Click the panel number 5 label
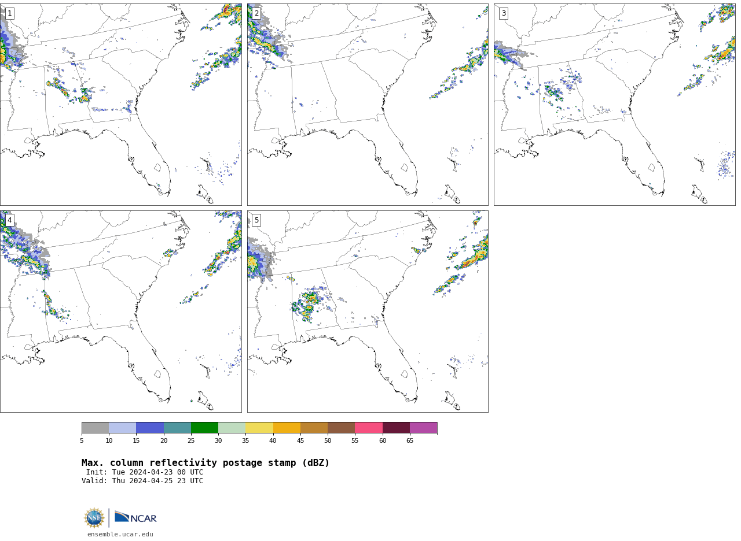Screen dimensions: 741x541 [256, 220]
